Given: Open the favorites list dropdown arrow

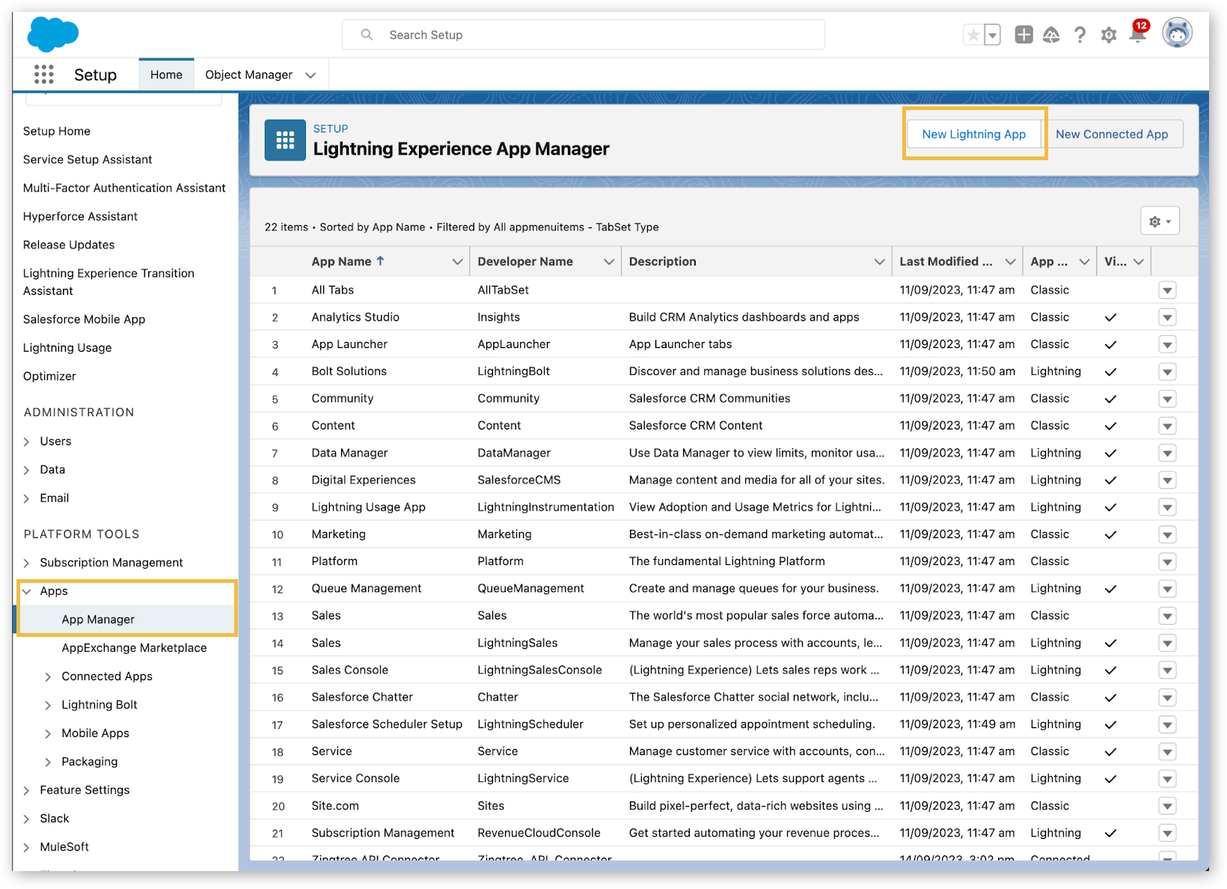Looking at the screenshot, I should pos(992,34).
